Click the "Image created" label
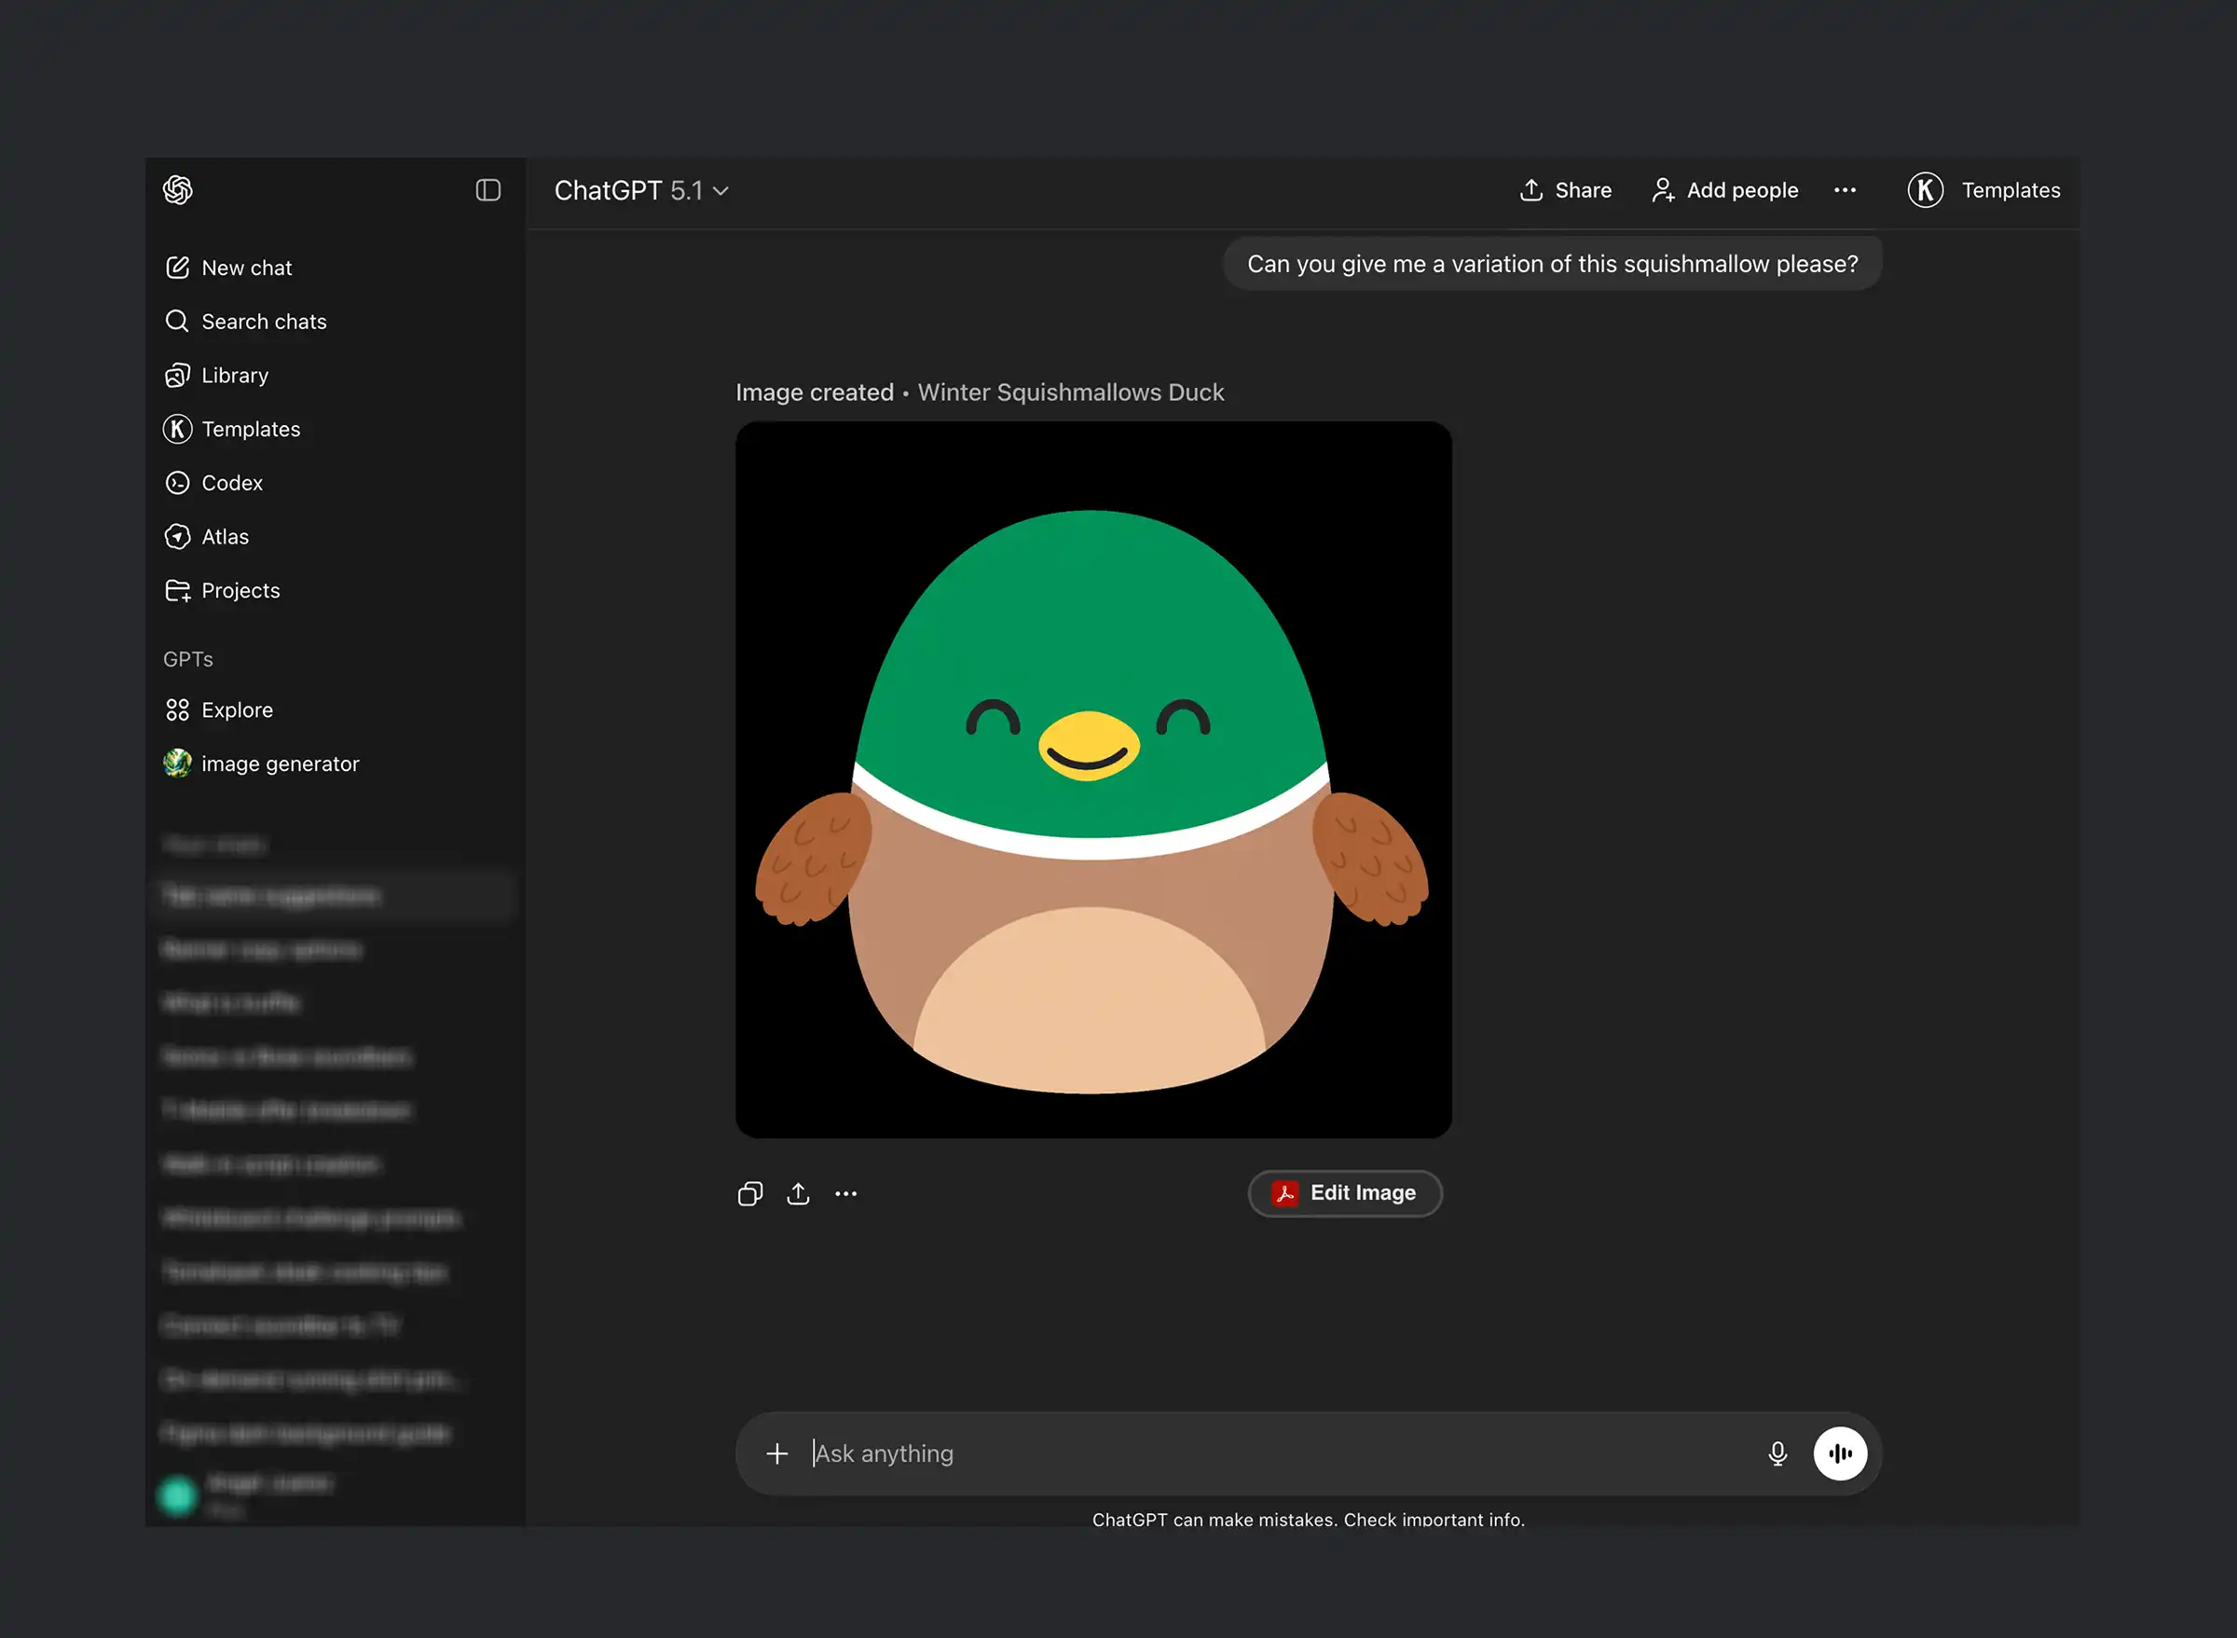Viewport: 2237px width, 1638px height. coord(815,392)
